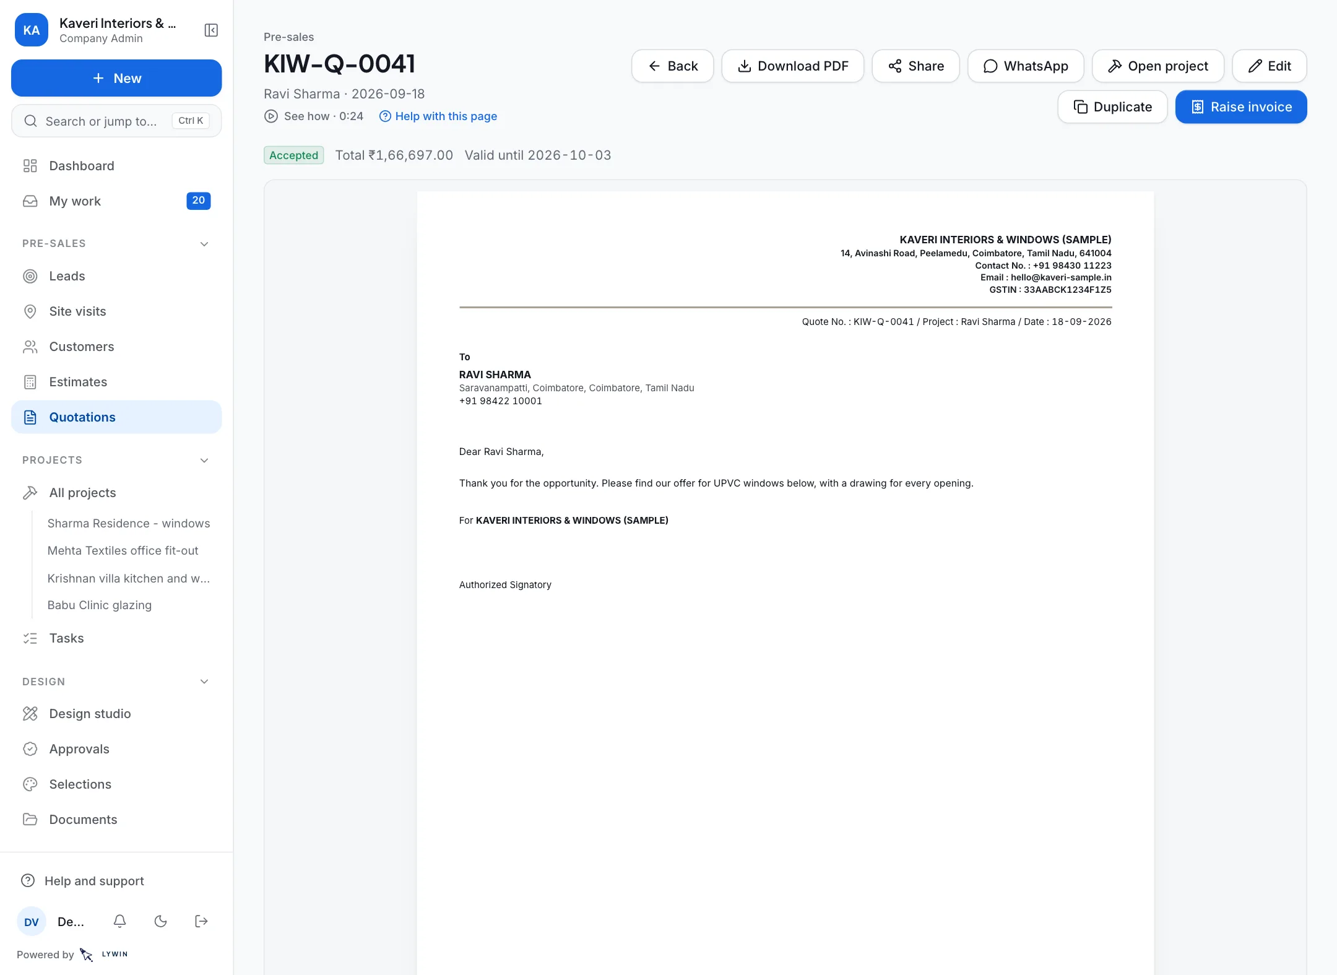Focus the Search or jump to field
Viewport: 1337px width, 975px height.
116,121
